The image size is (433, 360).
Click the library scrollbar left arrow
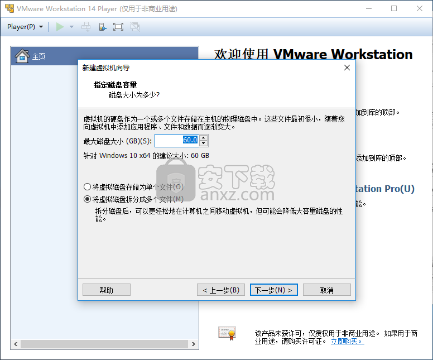pos(16,344)
